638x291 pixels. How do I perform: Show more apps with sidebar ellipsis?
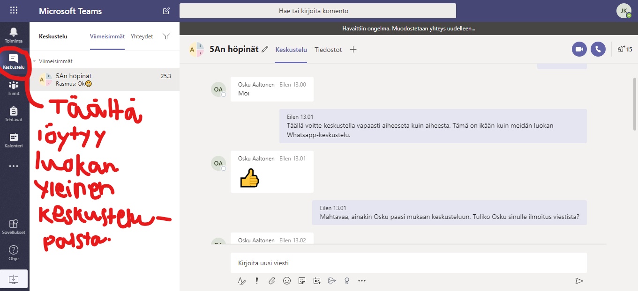14,166
